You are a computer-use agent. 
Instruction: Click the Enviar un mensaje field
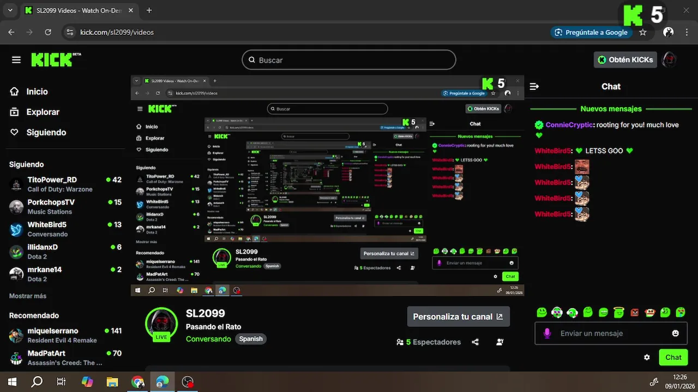[x=611, y=333]
